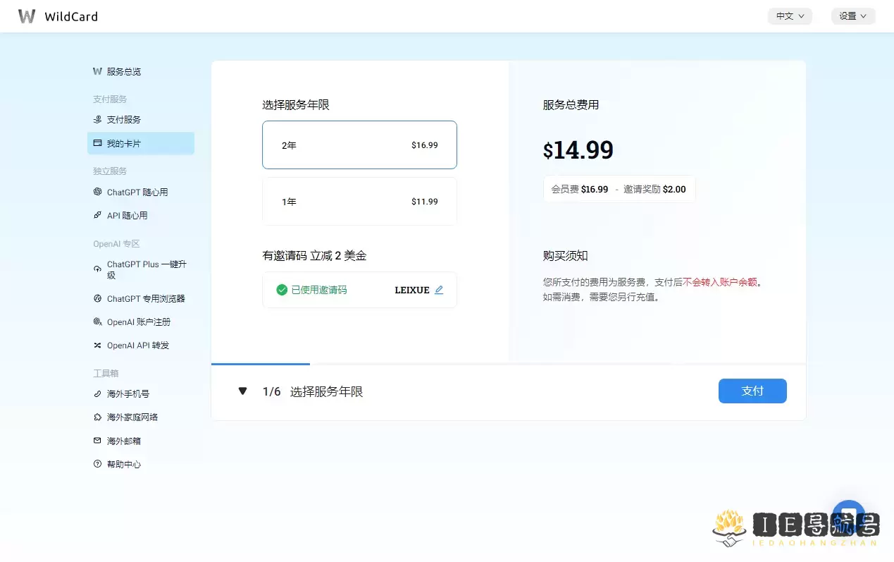Click the WildCard logo icon in header
The width and height of the screenshot is (894, 562).
(x=27, y=16)
